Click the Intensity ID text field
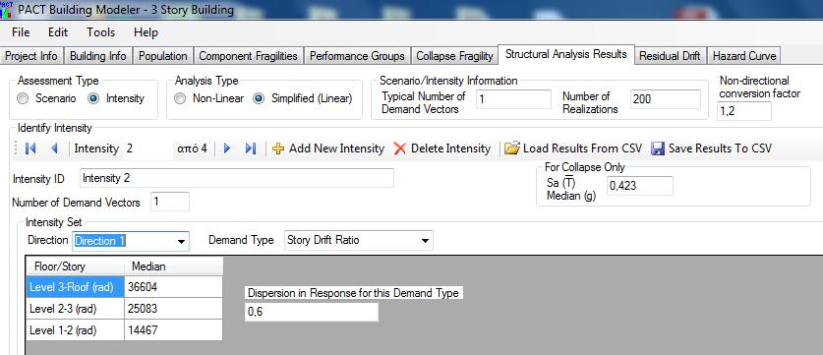823x355 pixels. coord(237,178)
